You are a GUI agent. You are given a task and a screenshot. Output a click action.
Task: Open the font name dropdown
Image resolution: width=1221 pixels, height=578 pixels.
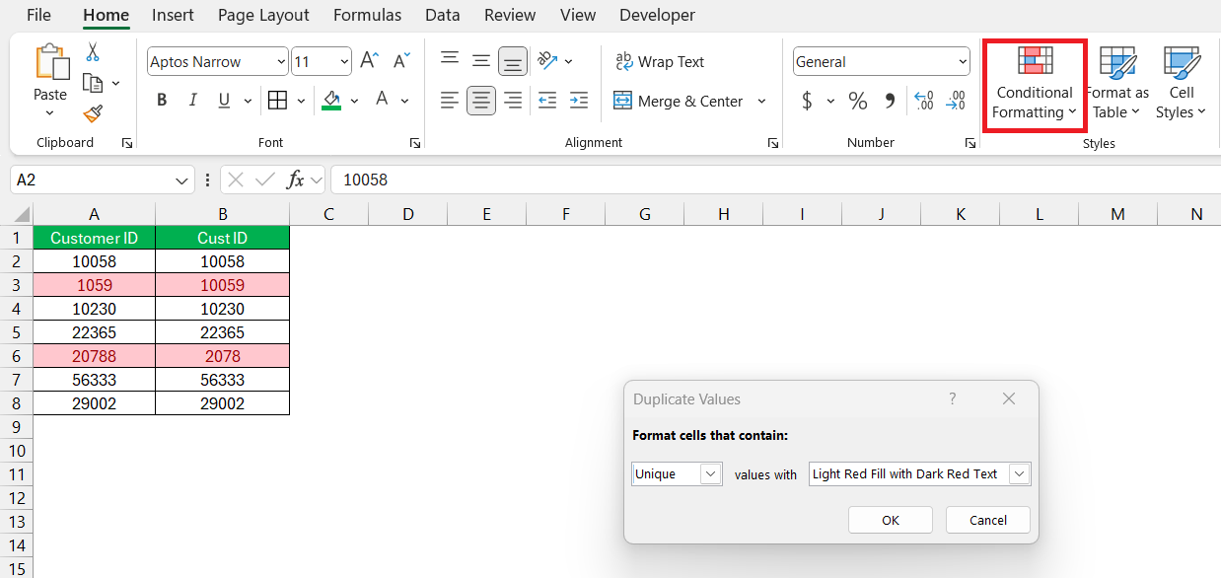pyautogui.click(x=280, y=61)
